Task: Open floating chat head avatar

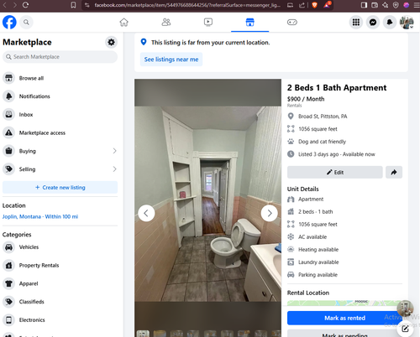Action: 405,308
